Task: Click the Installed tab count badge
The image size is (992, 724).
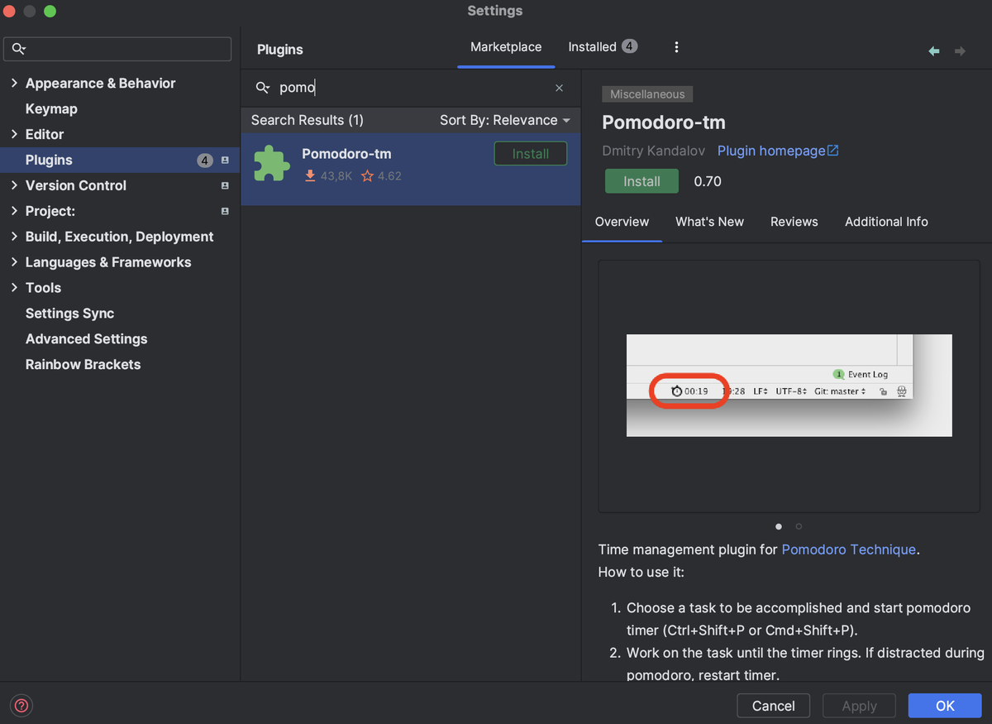Action: [629, 46]
